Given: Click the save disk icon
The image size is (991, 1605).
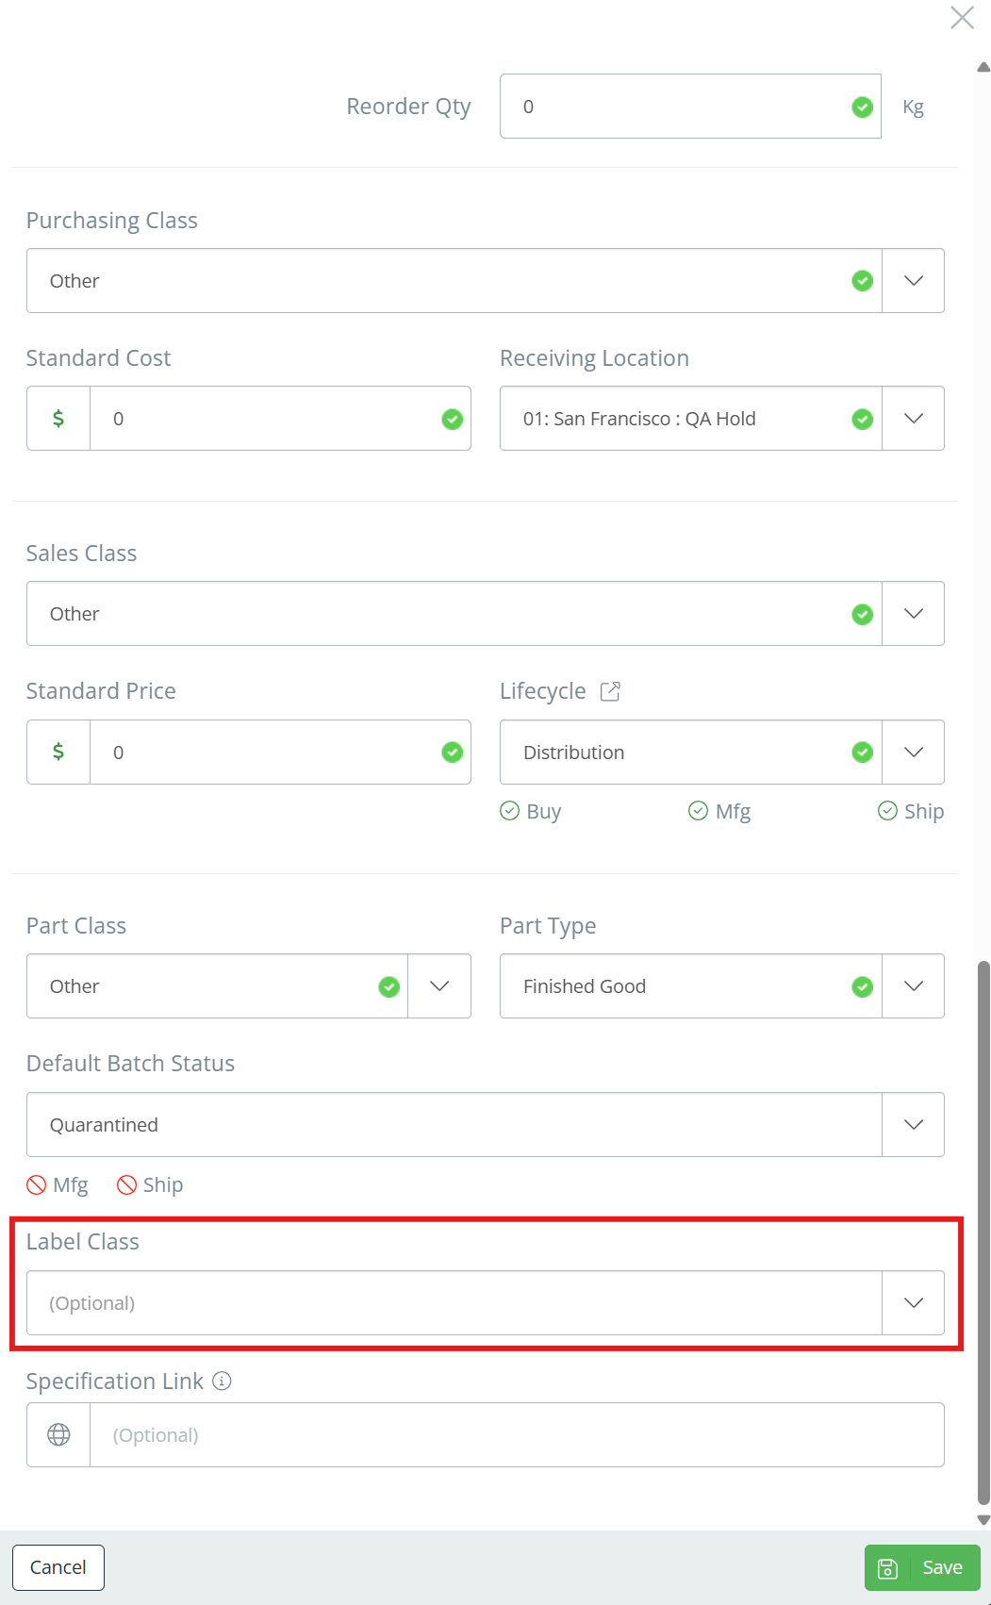Looking at the screenshot, I should click(887, 1567).
